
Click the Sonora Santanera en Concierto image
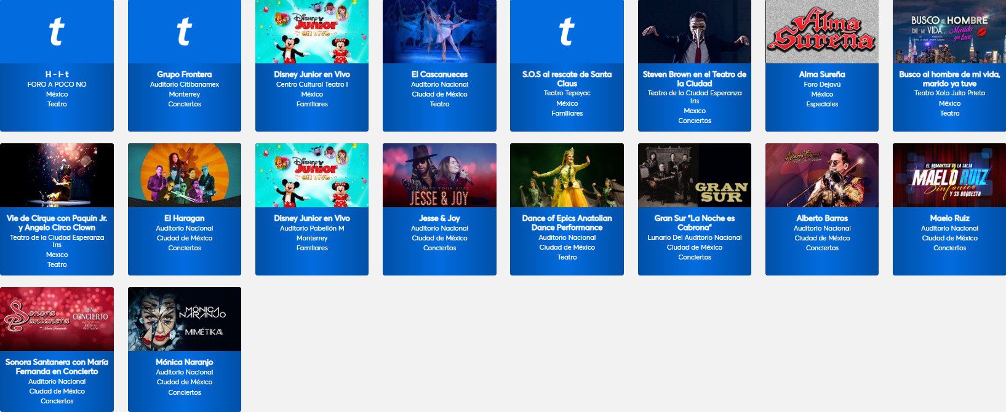[57, 319]
